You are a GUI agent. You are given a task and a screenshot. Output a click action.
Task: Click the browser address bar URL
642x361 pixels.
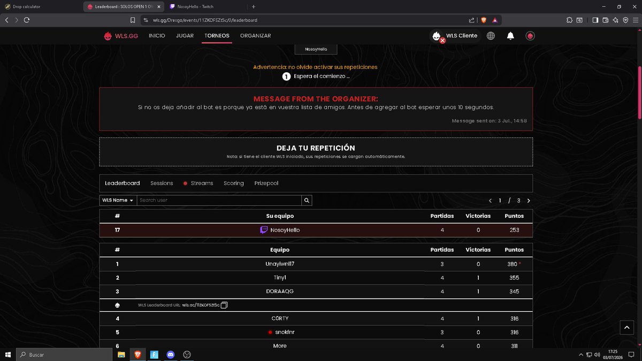(205, 20)
